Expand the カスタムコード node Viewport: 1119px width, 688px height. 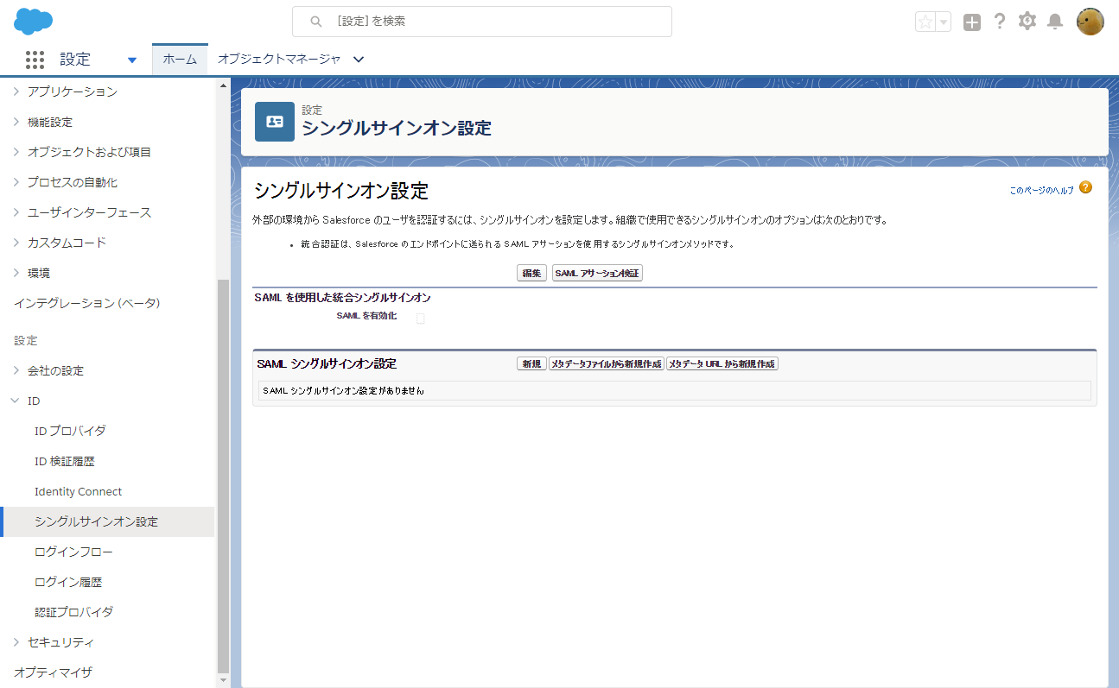click(x=16, y=243)
